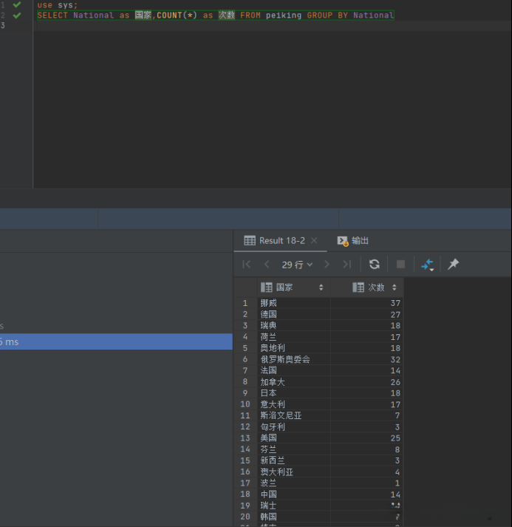
Task: Jump to last page of results
Action: tap(347, 264)
